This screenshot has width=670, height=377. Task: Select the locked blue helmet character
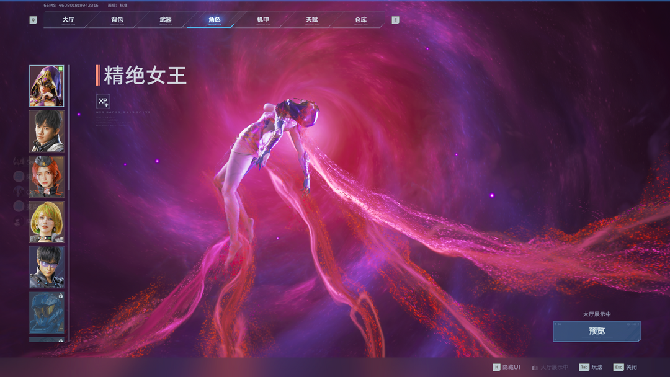pyautogui.click(x=47, y=313)
